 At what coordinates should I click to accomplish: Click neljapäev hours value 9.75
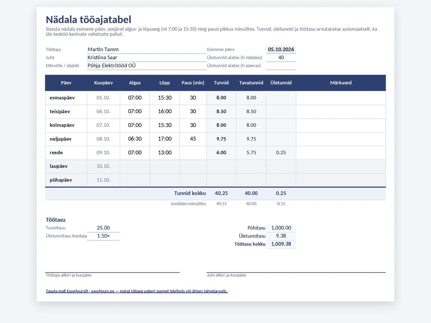point(221,139)
